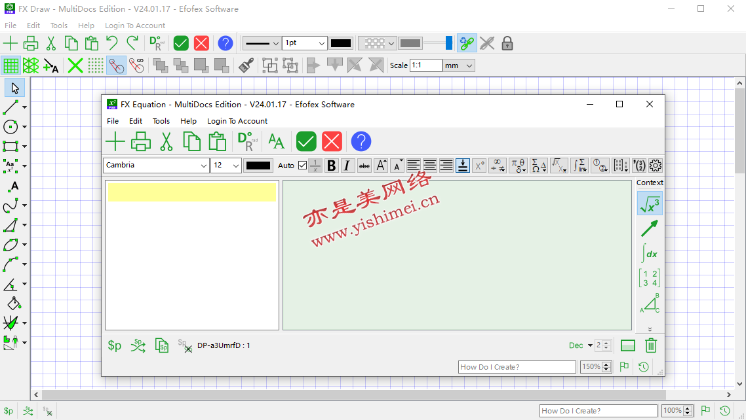Click How Do I Create field in FX Equation
The image size is (746, 420).
point(517,367)
